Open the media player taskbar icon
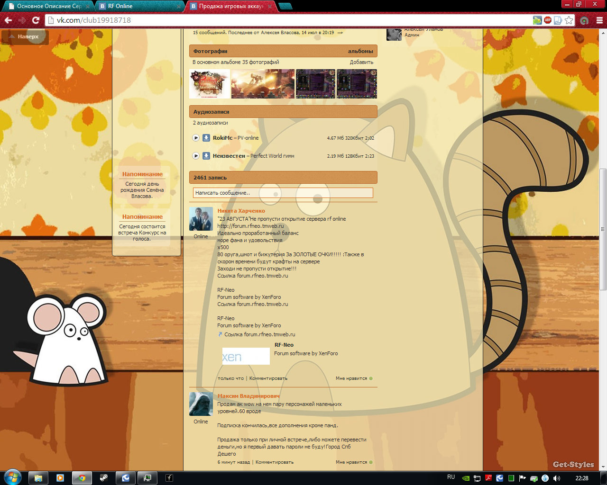 [60, 478]
